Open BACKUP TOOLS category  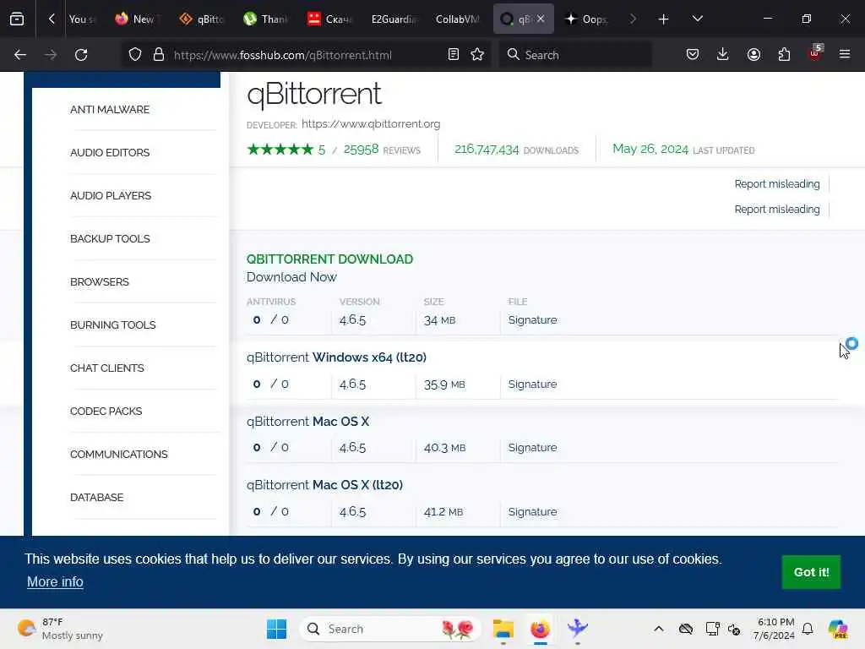pyautogui.click(x=110, y=238)
